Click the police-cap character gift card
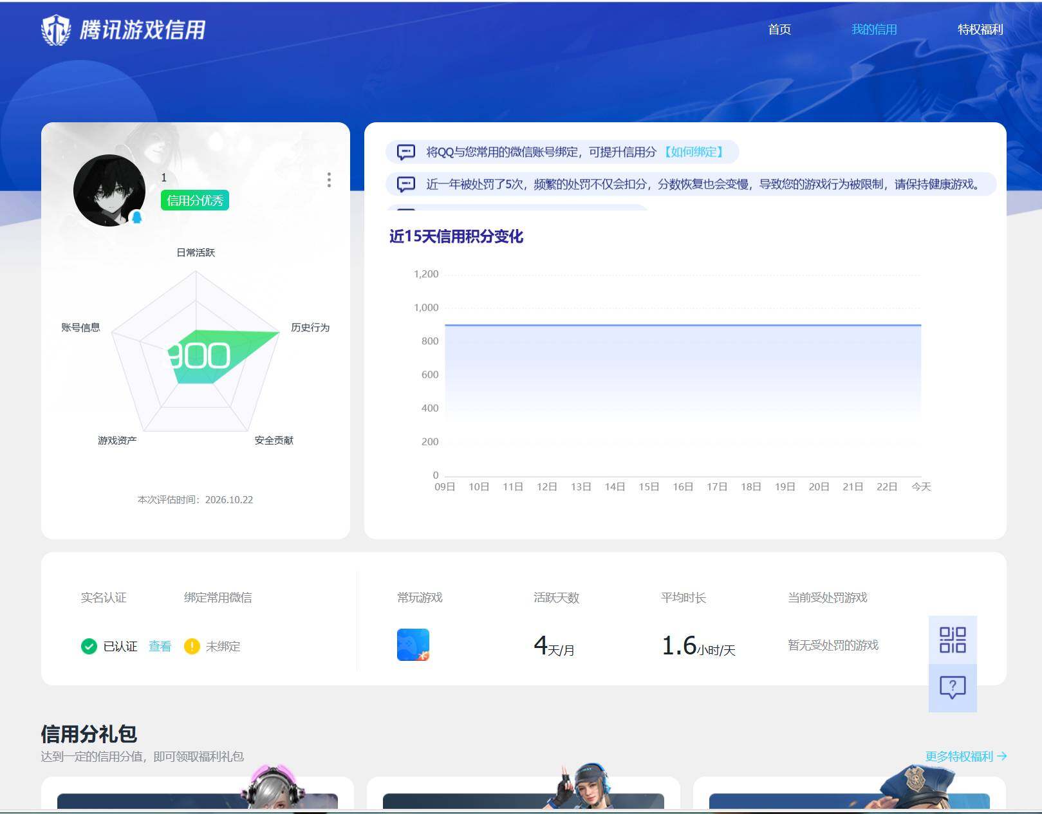 point(850,792)
